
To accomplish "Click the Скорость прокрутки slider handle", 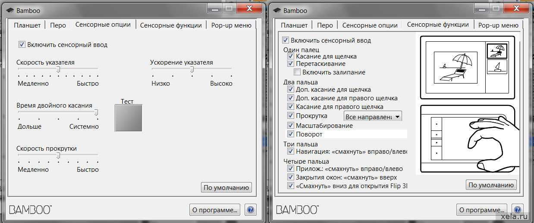I will [x=58, y=155].
